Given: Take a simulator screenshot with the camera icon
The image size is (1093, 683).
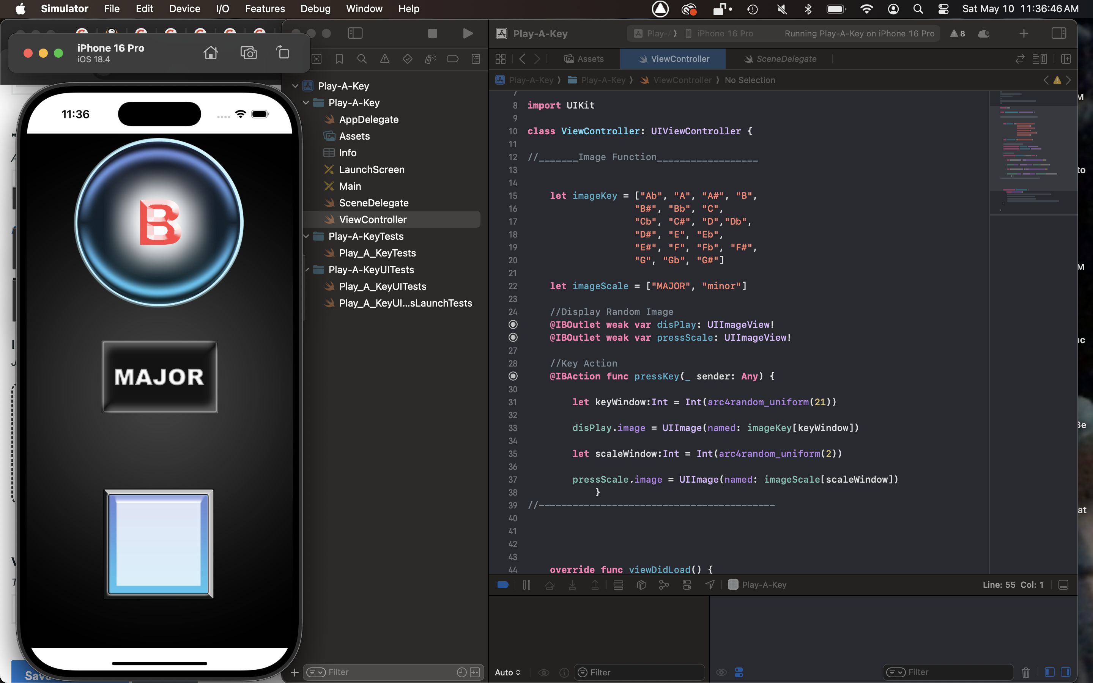Looking at the screenshot, I should (x=249, y=53).
